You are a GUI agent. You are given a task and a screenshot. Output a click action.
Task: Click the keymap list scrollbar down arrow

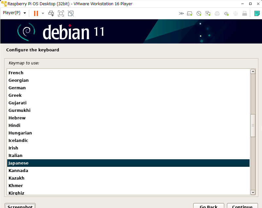coord(253,192)
